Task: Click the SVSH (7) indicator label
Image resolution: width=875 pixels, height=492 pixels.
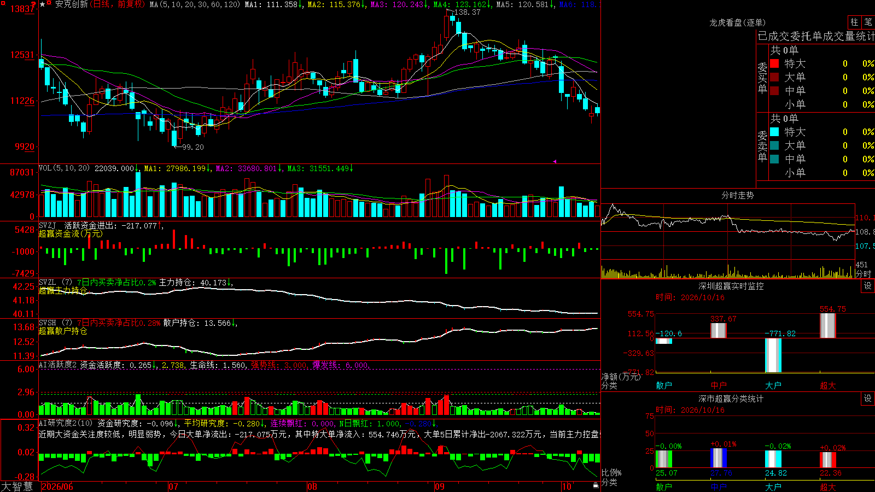Action: [55, 323]
